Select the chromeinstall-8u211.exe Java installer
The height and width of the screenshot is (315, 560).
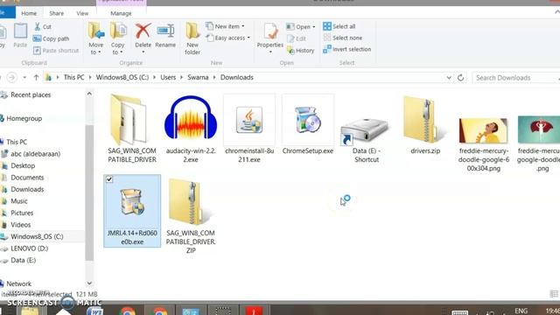click(249, 129)
